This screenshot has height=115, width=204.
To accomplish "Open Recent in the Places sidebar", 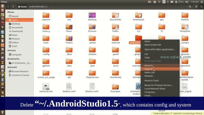I will click(19, 16).
